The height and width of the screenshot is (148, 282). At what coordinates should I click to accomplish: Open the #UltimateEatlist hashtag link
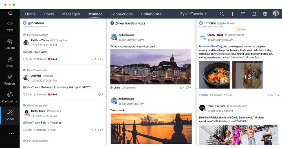pyautogui.click(x=224, y=54)
